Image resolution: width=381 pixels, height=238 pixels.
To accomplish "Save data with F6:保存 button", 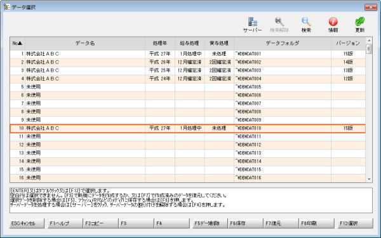I will click(x=245, y=223).
